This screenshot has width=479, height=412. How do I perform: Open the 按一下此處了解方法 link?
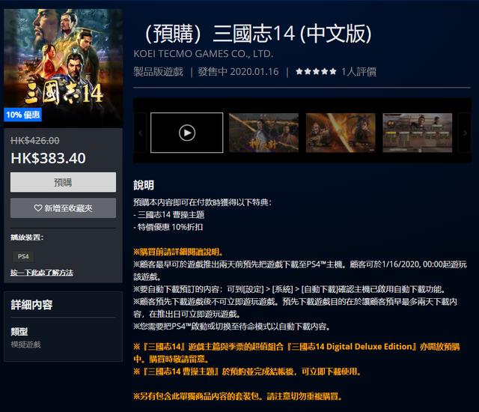coord(42,273)
